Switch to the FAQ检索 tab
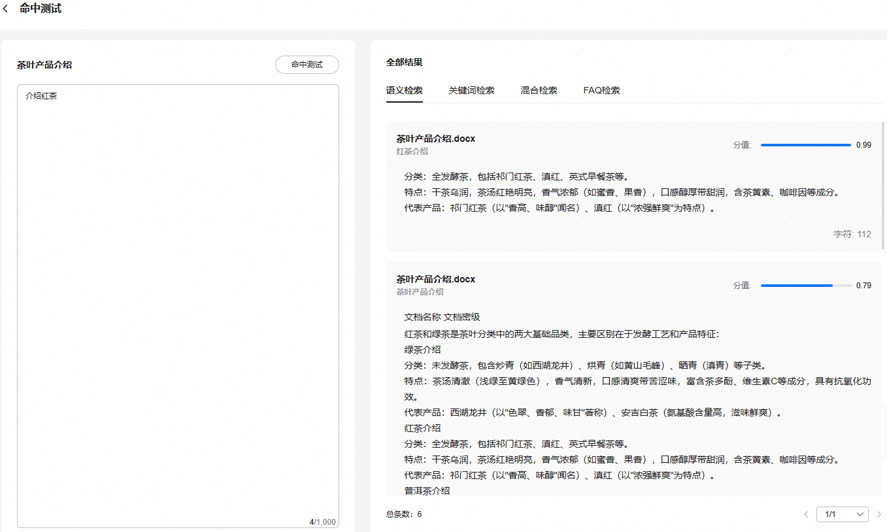 coord(601,90)
